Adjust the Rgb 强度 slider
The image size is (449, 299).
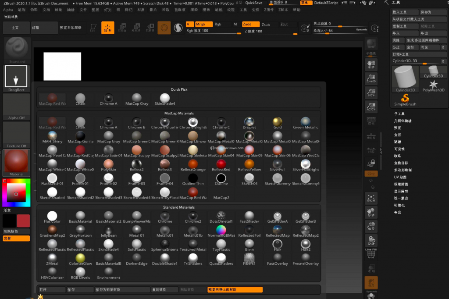[x=214, y=31]
